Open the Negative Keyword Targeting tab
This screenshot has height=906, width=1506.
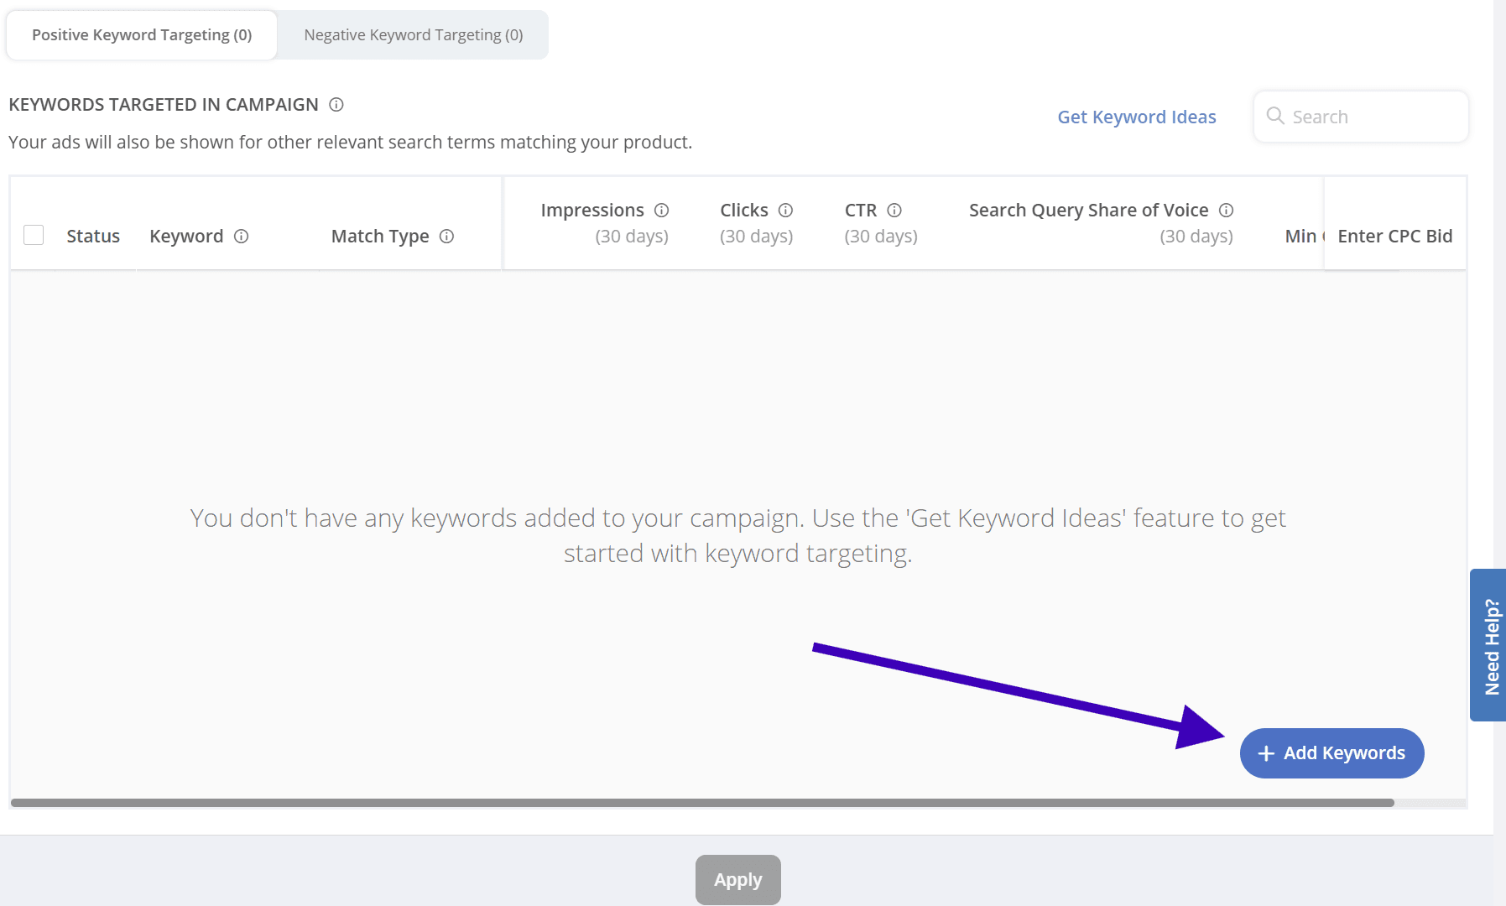[413, 35]
